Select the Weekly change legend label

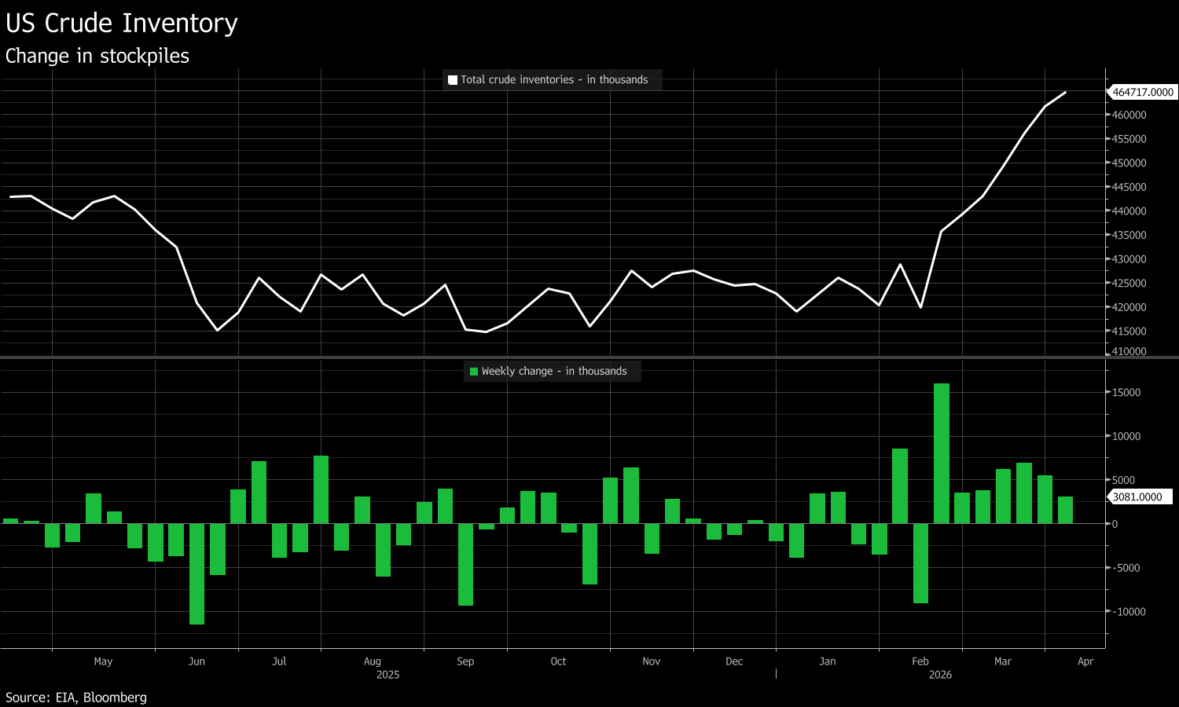[x=554, y=372]
